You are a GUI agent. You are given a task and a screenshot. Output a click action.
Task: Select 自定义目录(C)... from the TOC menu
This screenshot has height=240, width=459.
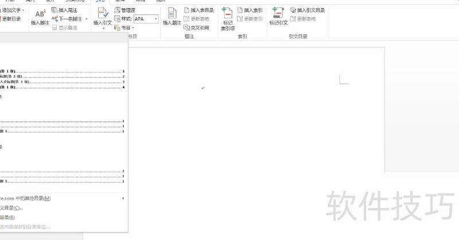click(63, 208)
